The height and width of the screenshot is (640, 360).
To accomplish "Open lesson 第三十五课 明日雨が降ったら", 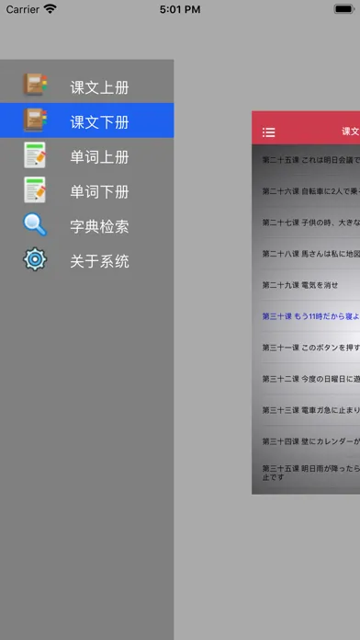I will (306, 473).
